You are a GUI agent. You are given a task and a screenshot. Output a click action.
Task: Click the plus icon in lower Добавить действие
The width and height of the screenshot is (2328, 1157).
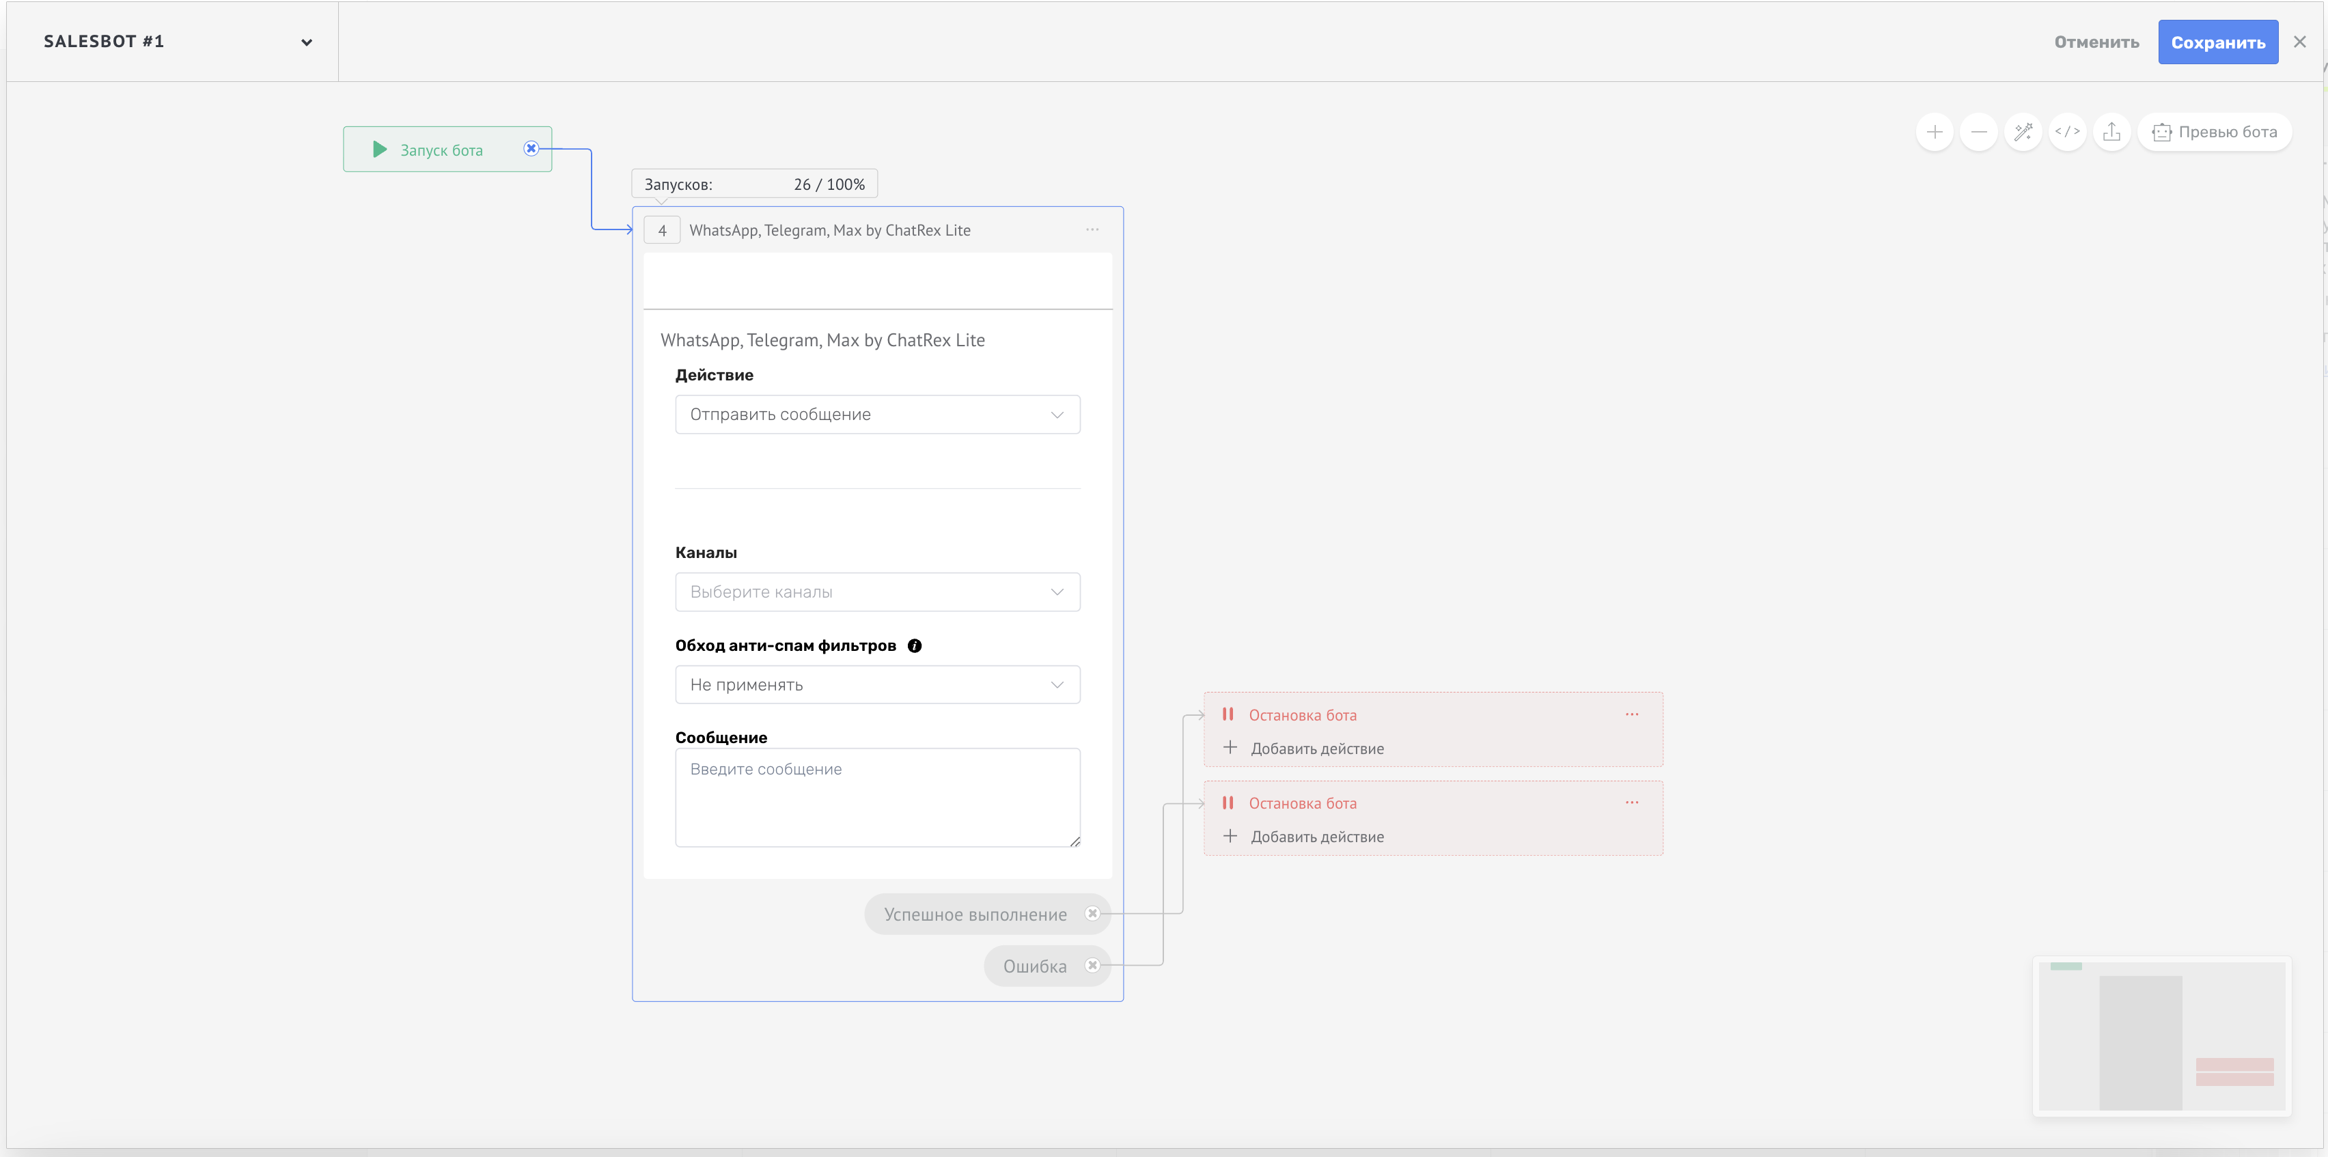pos(1230,836)
